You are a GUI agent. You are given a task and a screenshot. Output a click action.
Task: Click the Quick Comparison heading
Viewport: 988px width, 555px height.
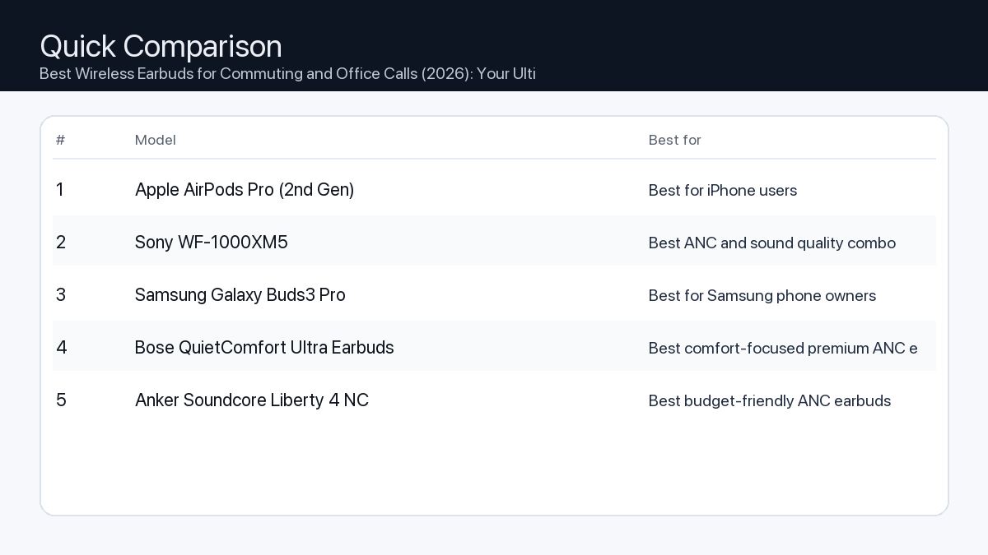pyautogui.click(x=161, y=46)
